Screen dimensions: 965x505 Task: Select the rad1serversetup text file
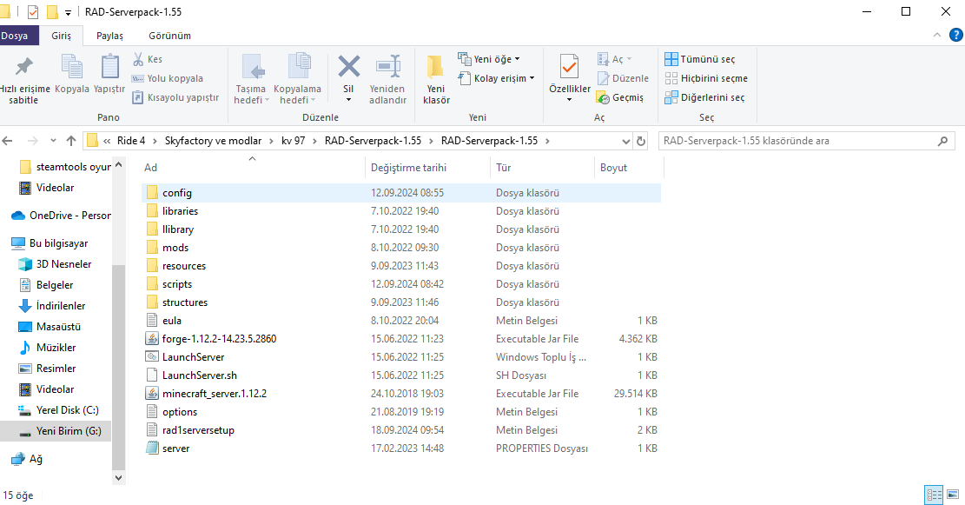tap(401, 430)
